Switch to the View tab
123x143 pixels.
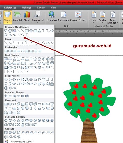point(53,8)
